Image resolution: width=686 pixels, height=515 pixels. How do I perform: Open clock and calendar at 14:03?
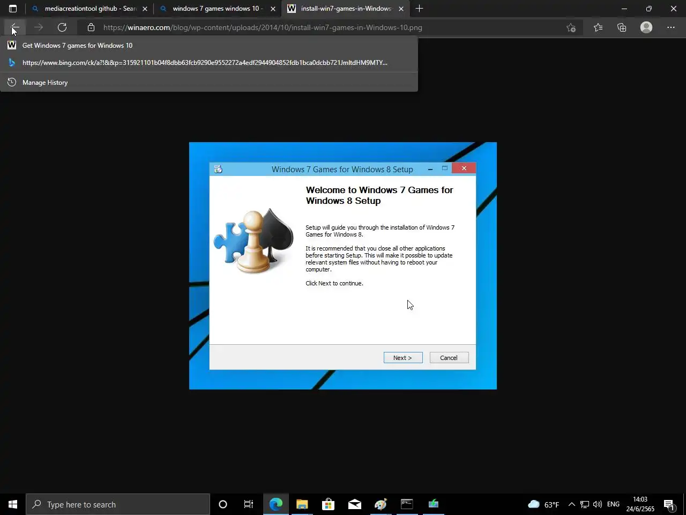[640, 504]
